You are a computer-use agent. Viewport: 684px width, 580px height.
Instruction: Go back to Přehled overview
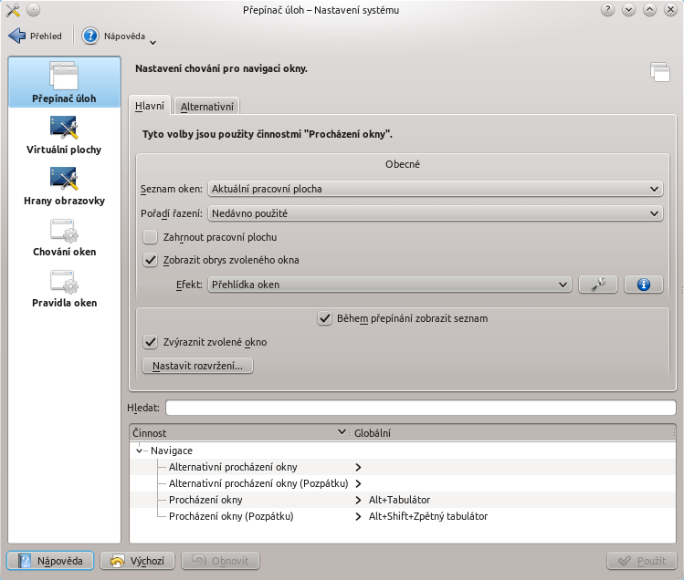pyautogui.click(x=36, y=36)
